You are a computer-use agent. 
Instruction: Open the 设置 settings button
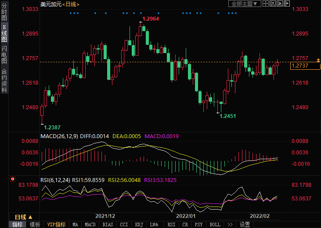click(x=245, y=224)
